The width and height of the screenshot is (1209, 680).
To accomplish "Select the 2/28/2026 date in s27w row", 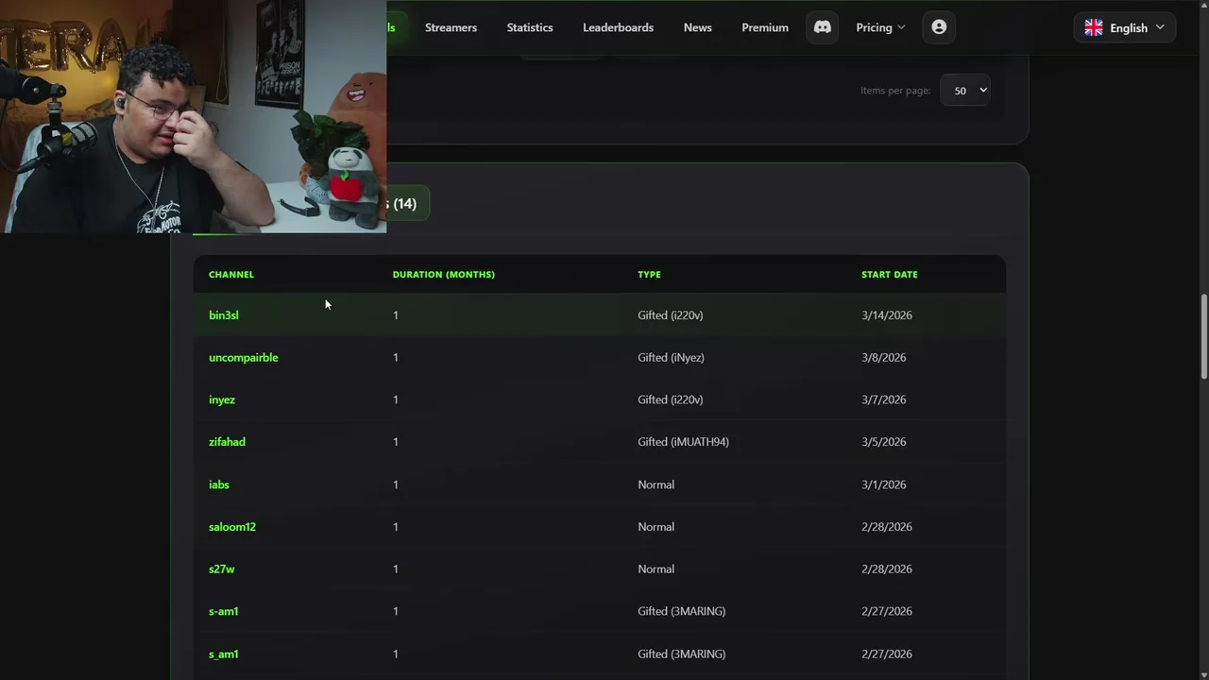I will [887, 569].
